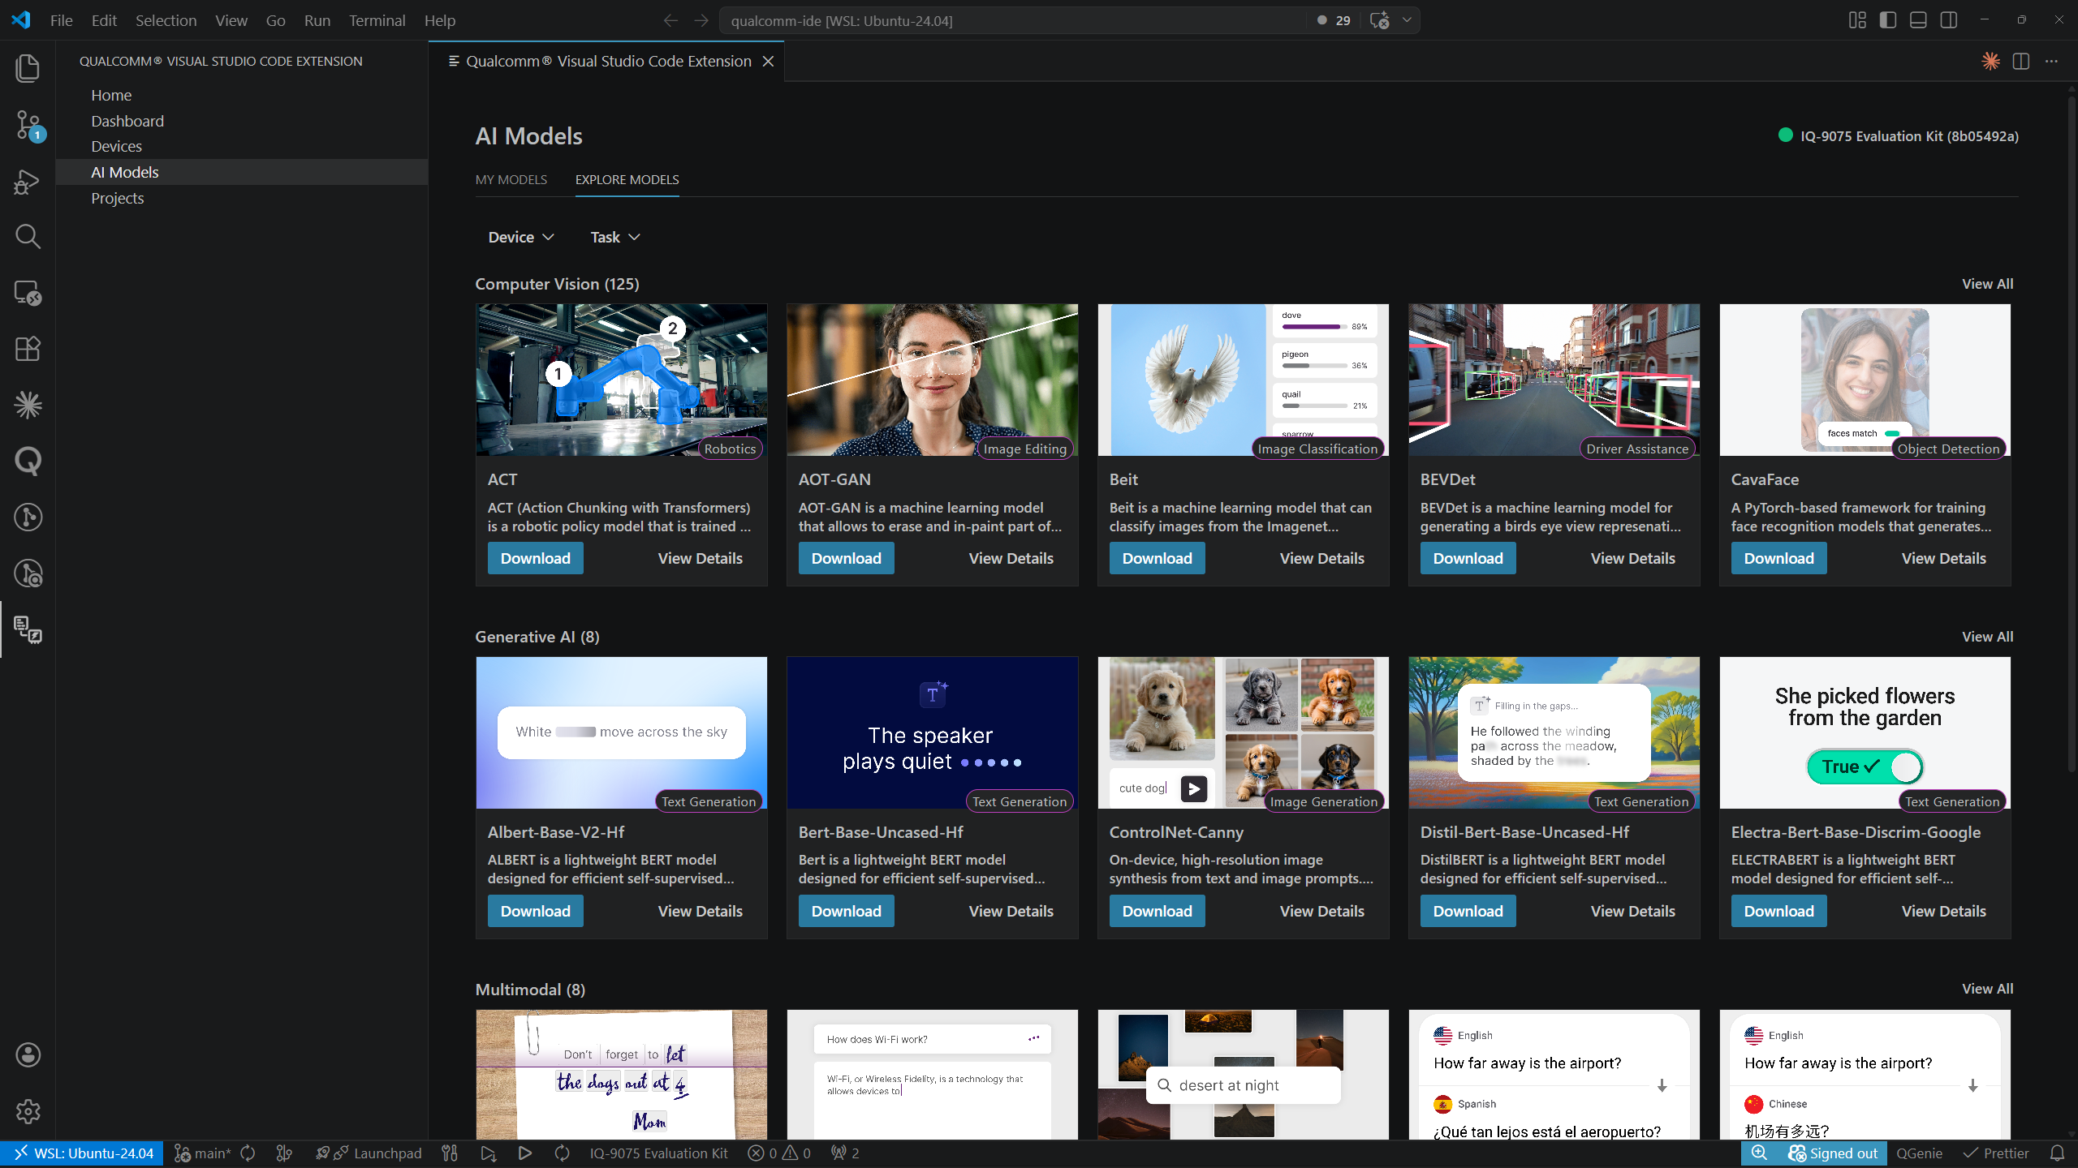Click Synchronize Changes icon in status bar
Image resolution: width=2078 pixels, height=1168 pixels.
[248, 1153]
